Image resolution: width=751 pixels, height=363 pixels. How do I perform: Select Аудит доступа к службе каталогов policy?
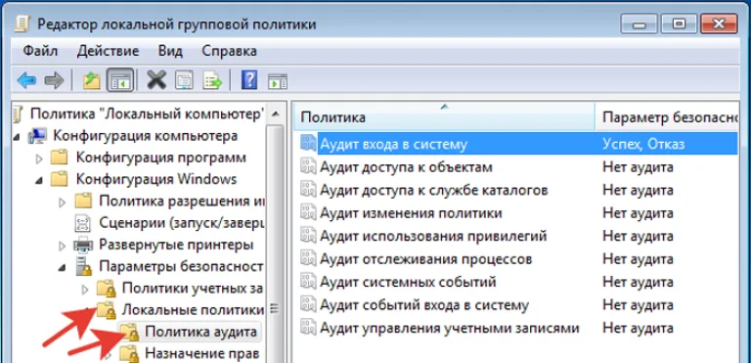pyautogui.click(x=433, y=190)
